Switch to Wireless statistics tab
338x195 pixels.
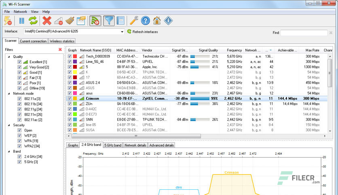62,41
